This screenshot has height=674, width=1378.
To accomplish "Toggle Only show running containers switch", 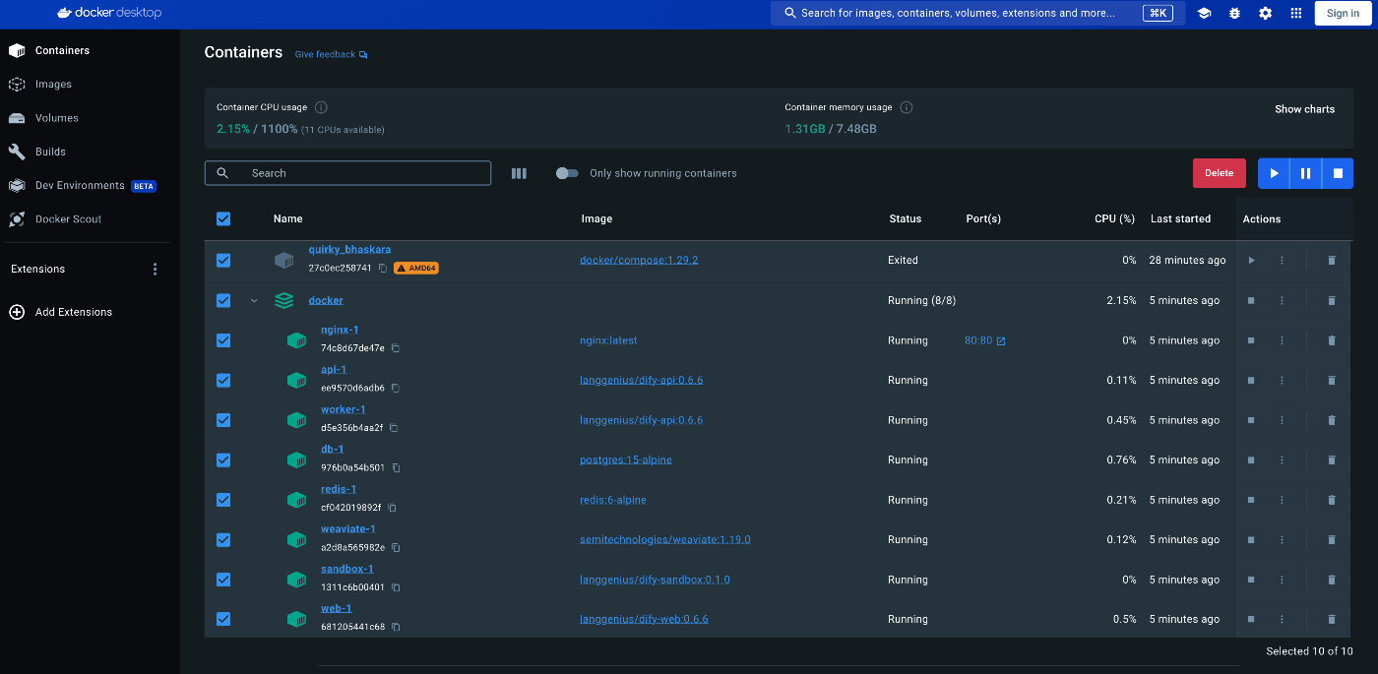I will 567,173.
